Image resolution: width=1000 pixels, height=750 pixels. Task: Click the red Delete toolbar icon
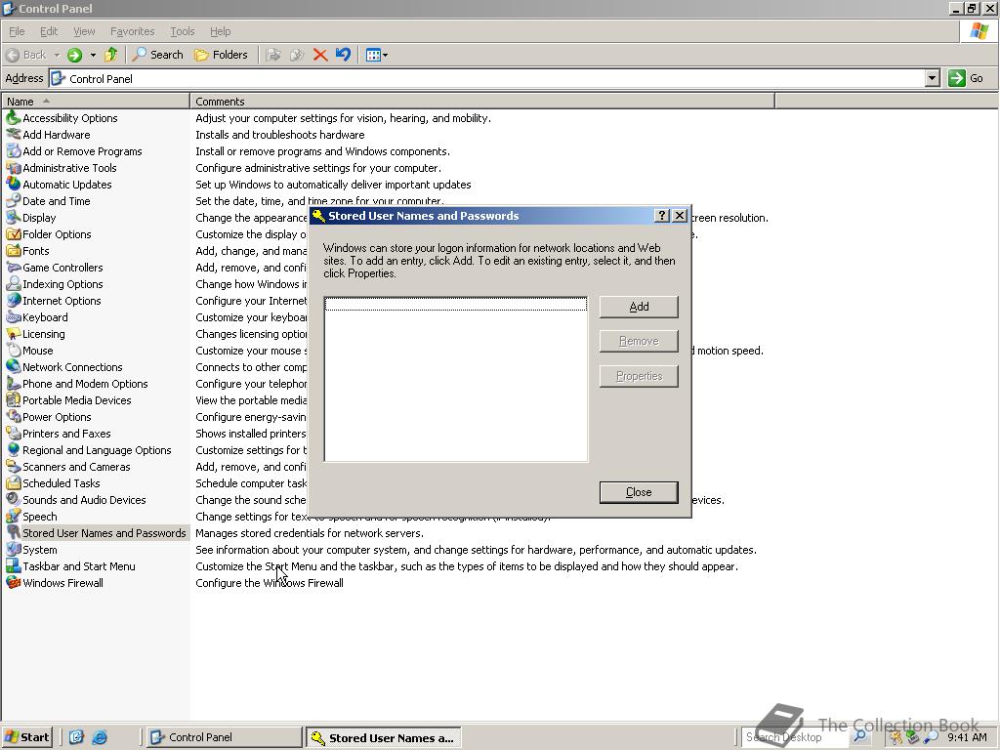pyautogui.click(x=320, y=55)
